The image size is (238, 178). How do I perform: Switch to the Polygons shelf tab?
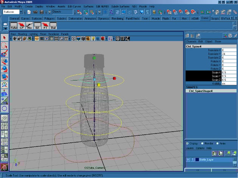tap(49, 18)
